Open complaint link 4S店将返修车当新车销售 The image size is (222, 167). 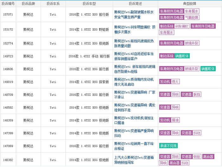[x=134, y=56]
